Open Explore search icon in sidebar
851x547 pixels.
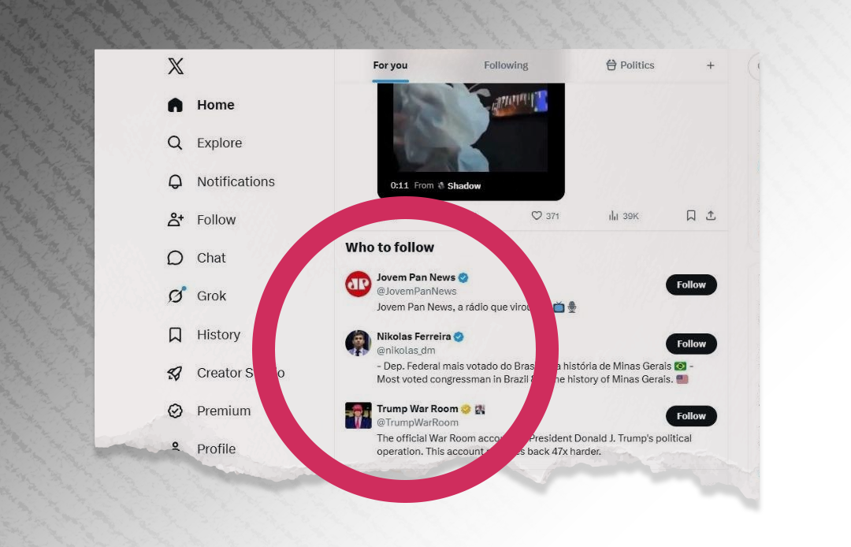[x=175, y=143]
